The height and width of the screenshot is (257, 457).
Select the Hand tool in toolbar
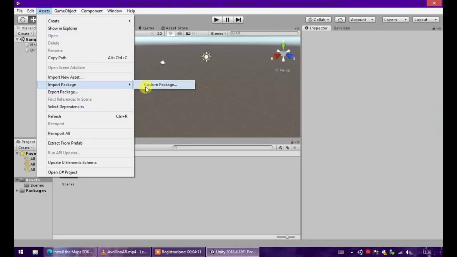(22, 20)
